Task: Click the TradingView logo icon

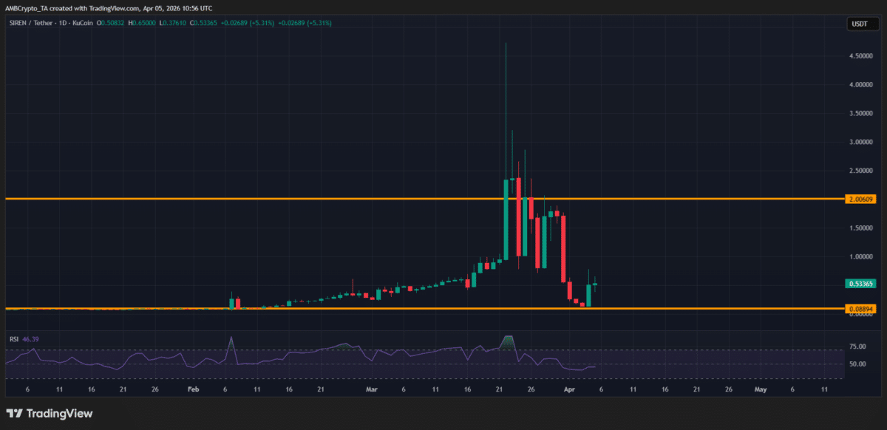Action: pyautogui.click(x=14, y=413)
